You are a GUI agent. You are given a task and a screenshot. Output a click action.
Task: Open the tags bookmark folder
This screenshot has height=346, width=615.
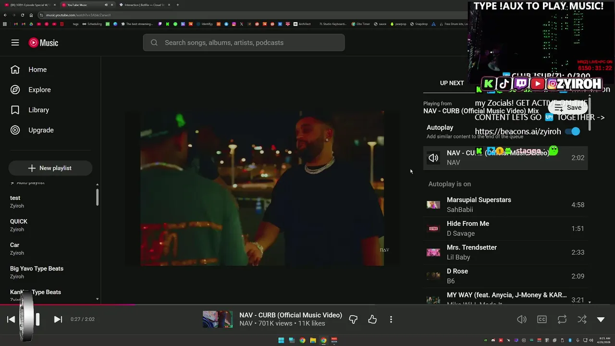(75, 24)
